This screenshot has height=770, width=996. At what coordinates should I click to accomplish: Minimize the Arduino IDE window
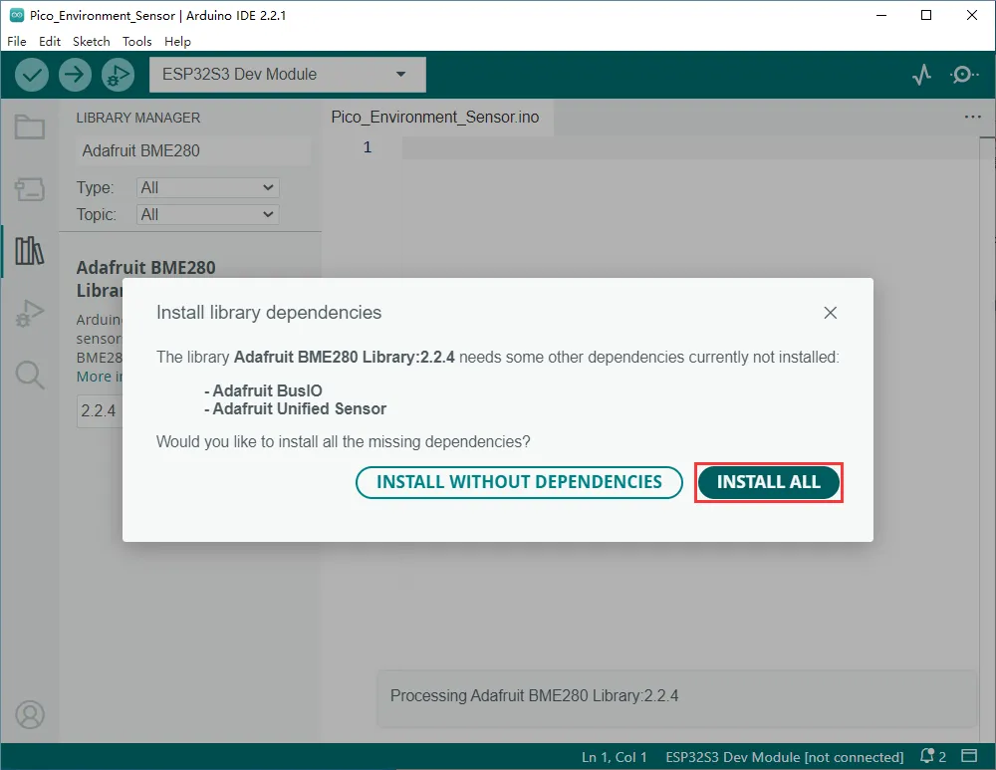(881, 15)
